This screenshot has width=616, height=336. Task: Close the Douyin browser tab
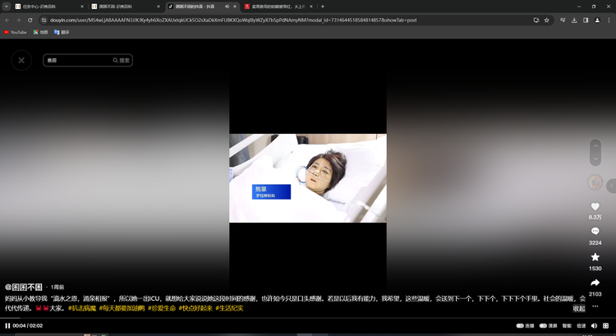235,7
